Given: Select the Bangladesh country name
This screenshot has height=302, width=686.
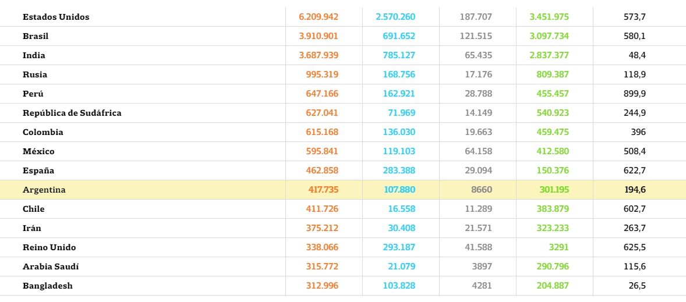Looking at the screenshot, I should pos(48,286).
